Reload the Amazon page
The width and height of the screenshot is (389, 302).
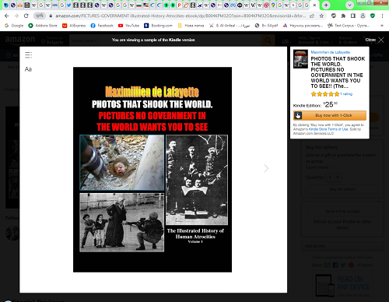(x=26, y=16)
